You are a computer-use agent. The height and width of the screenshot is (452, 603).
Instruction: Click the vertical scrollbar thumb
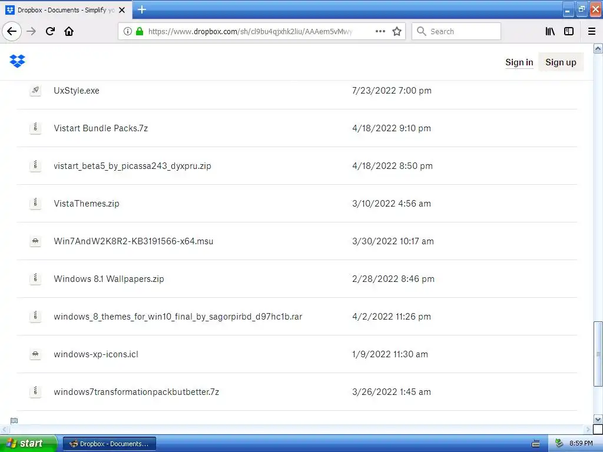(x=598, y=354)
